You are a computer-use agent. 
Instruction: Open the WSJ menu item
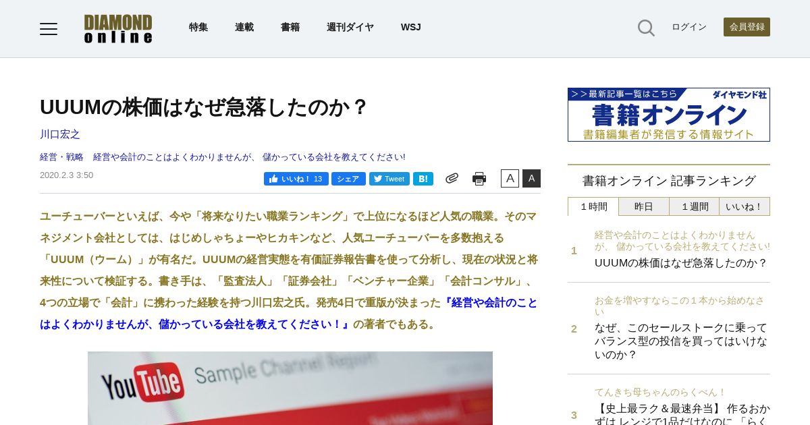pos(410,27)
